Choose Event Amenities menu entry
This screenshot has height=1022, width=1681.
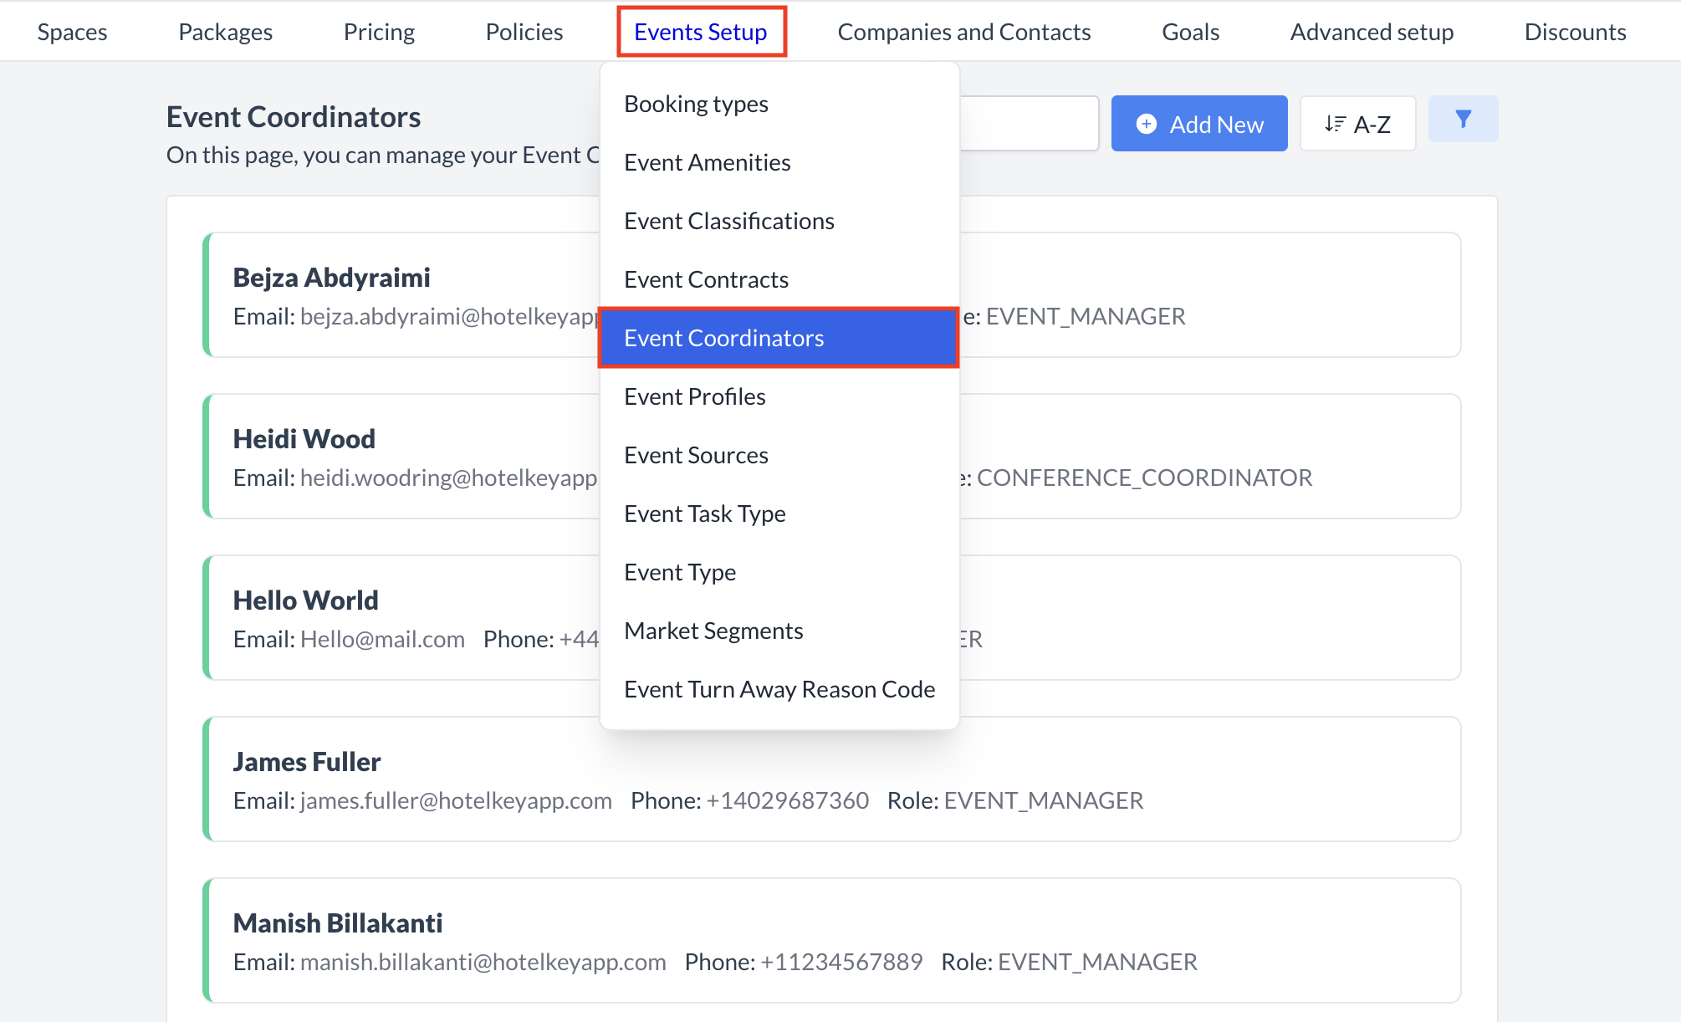click(707, 162)
